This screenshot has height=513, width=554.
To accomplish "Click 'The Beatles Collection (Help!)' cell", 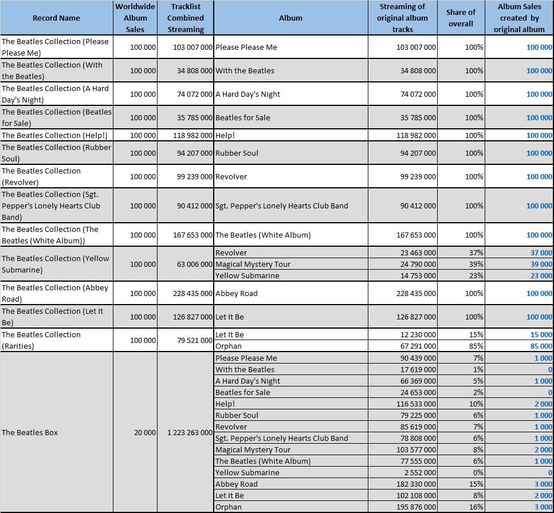I will click(57, 135).
